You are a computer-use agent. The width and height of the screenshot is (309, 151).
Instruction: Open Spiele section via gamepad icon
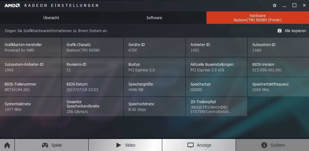tap(45, 145)
